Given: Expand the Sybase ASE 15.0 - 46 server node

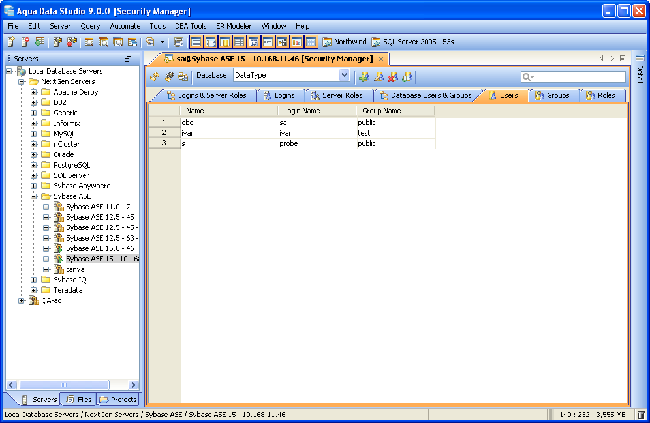Looking at the screenshot, I should coord(46,248).
